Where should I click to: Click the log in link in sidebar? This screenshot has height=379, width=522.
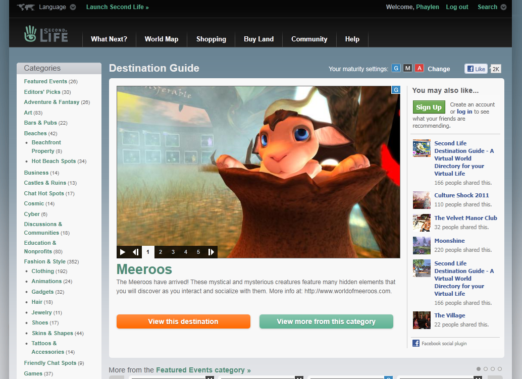464,112
